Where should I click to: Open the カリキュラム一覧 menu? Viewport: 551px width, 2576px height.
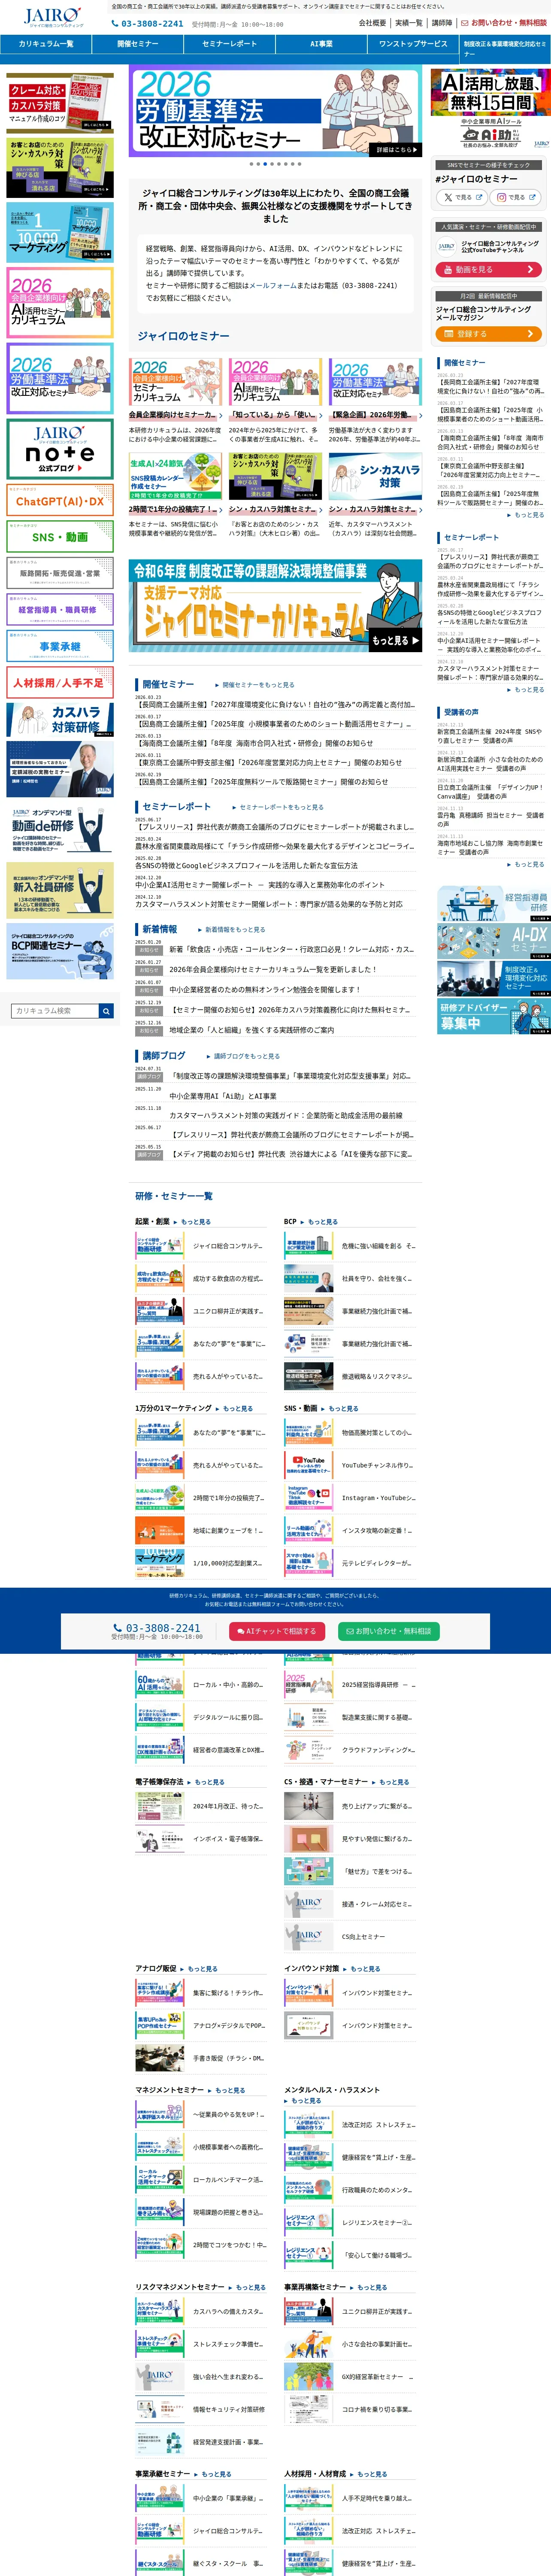point(46,44)
